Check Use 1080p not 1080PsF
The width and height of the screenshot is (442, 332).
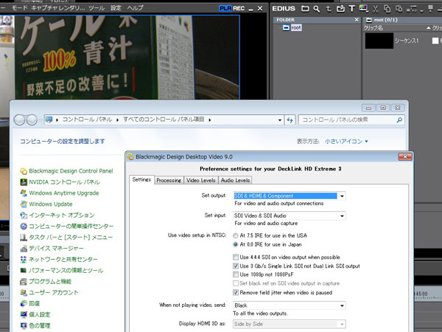[x=236, y=274]
